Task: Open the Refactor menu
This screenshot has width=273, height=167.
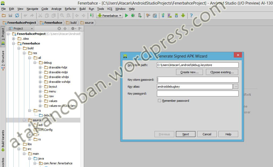Action: click(70, 9)
